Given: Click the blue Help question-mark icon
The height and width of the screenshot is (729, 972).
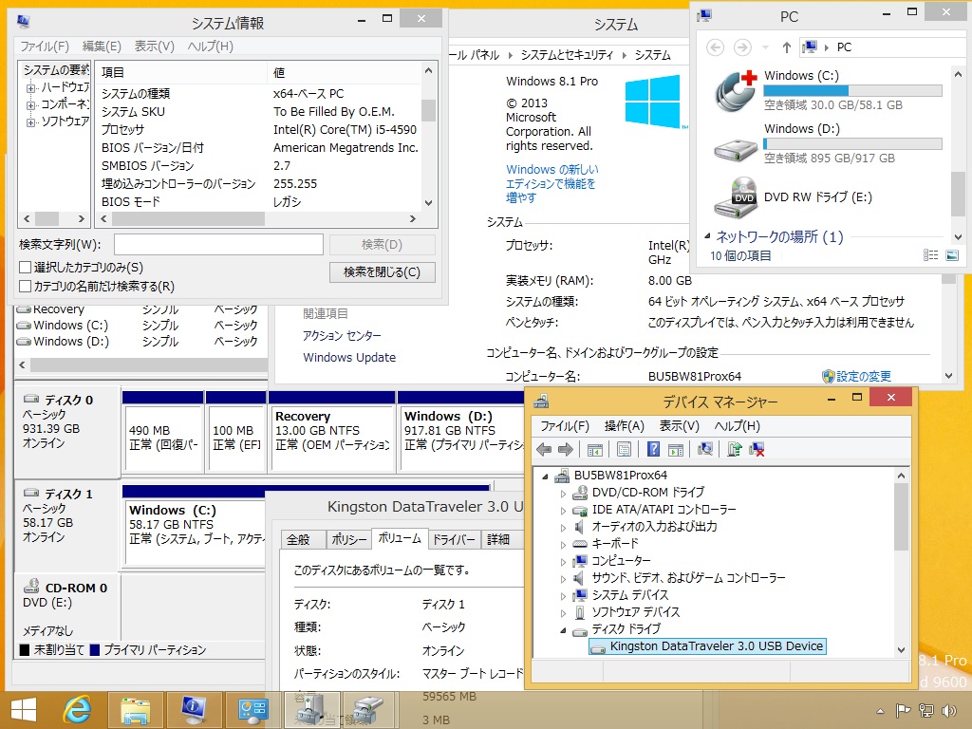Looking at the screenshot, I should click(x=653, y=449).
